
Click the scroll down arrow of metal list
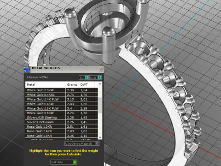click(x=100, y=137)
